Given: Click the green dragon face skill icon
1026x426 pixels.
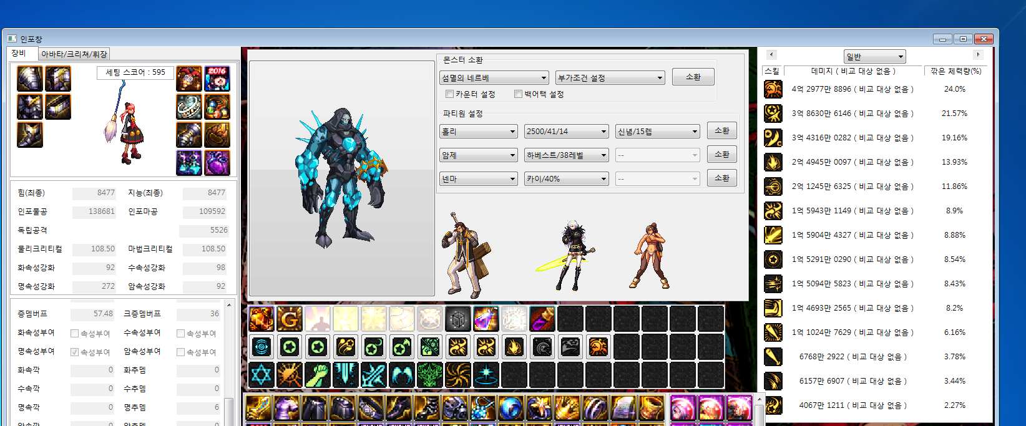Looking at the screenshot, I should [x=430, y=375].
